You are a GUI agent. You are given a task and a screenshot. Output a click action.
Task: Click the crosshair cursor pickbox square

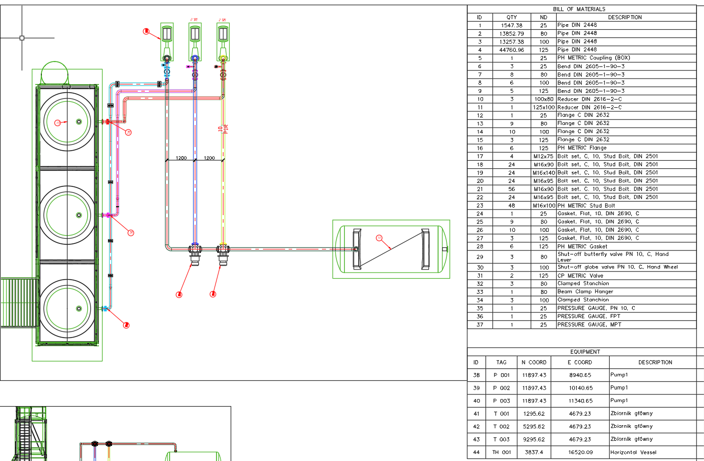[22, 38]
